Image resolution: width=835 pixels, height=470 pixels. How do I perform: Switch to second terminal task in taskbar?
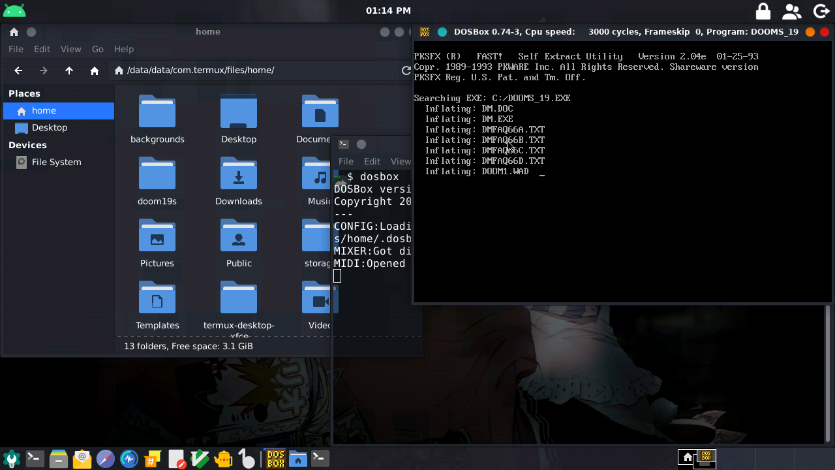coord(320,459)
